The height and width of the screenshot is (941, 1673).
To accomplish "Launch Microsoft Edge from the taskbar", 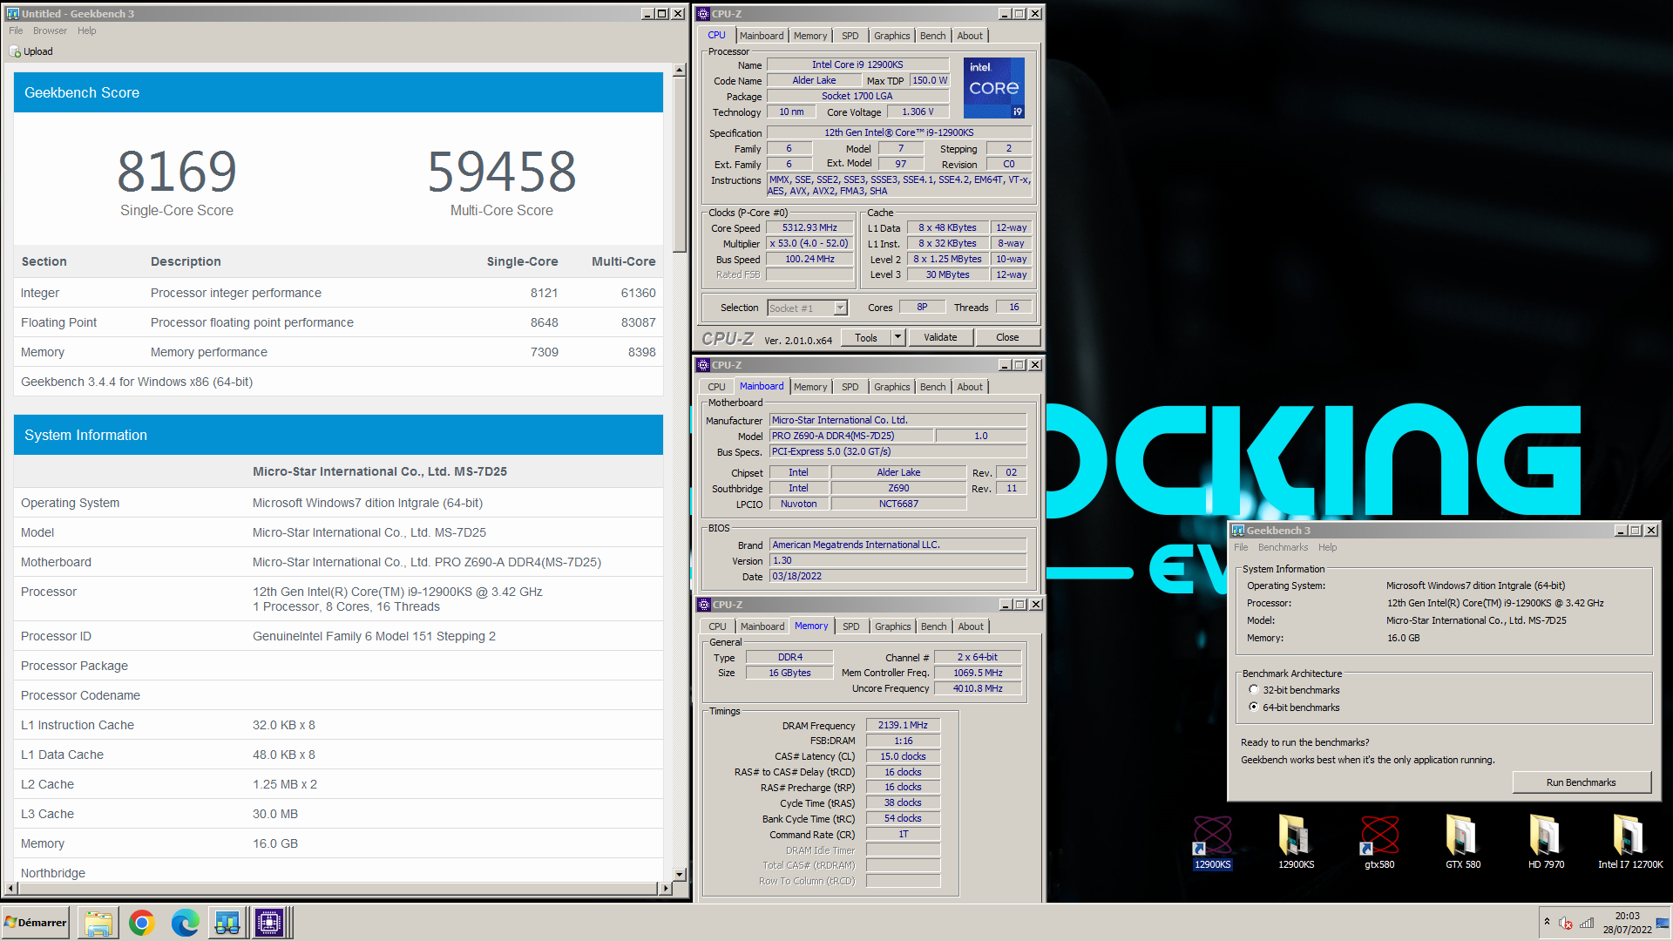I will click(185, 923).
